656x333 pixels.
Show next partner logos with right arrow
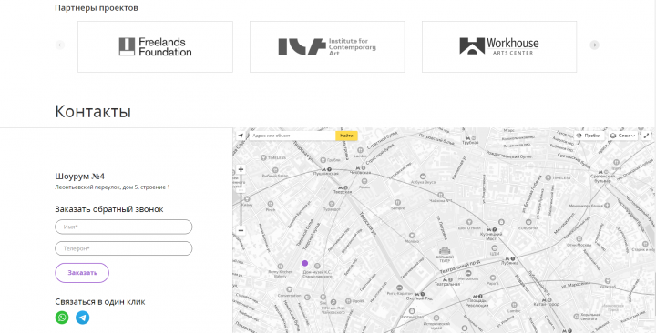pos(594,45)
